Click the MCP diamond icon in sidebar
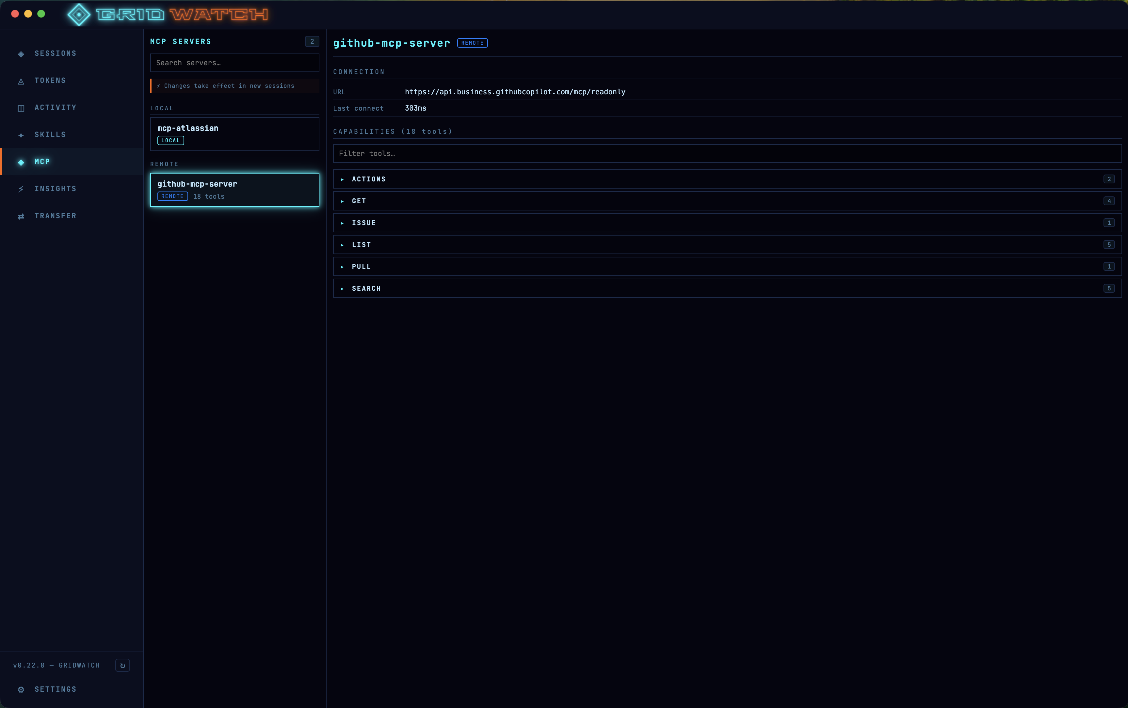This screenshot has width=1128, height=708. coord(21,162)
